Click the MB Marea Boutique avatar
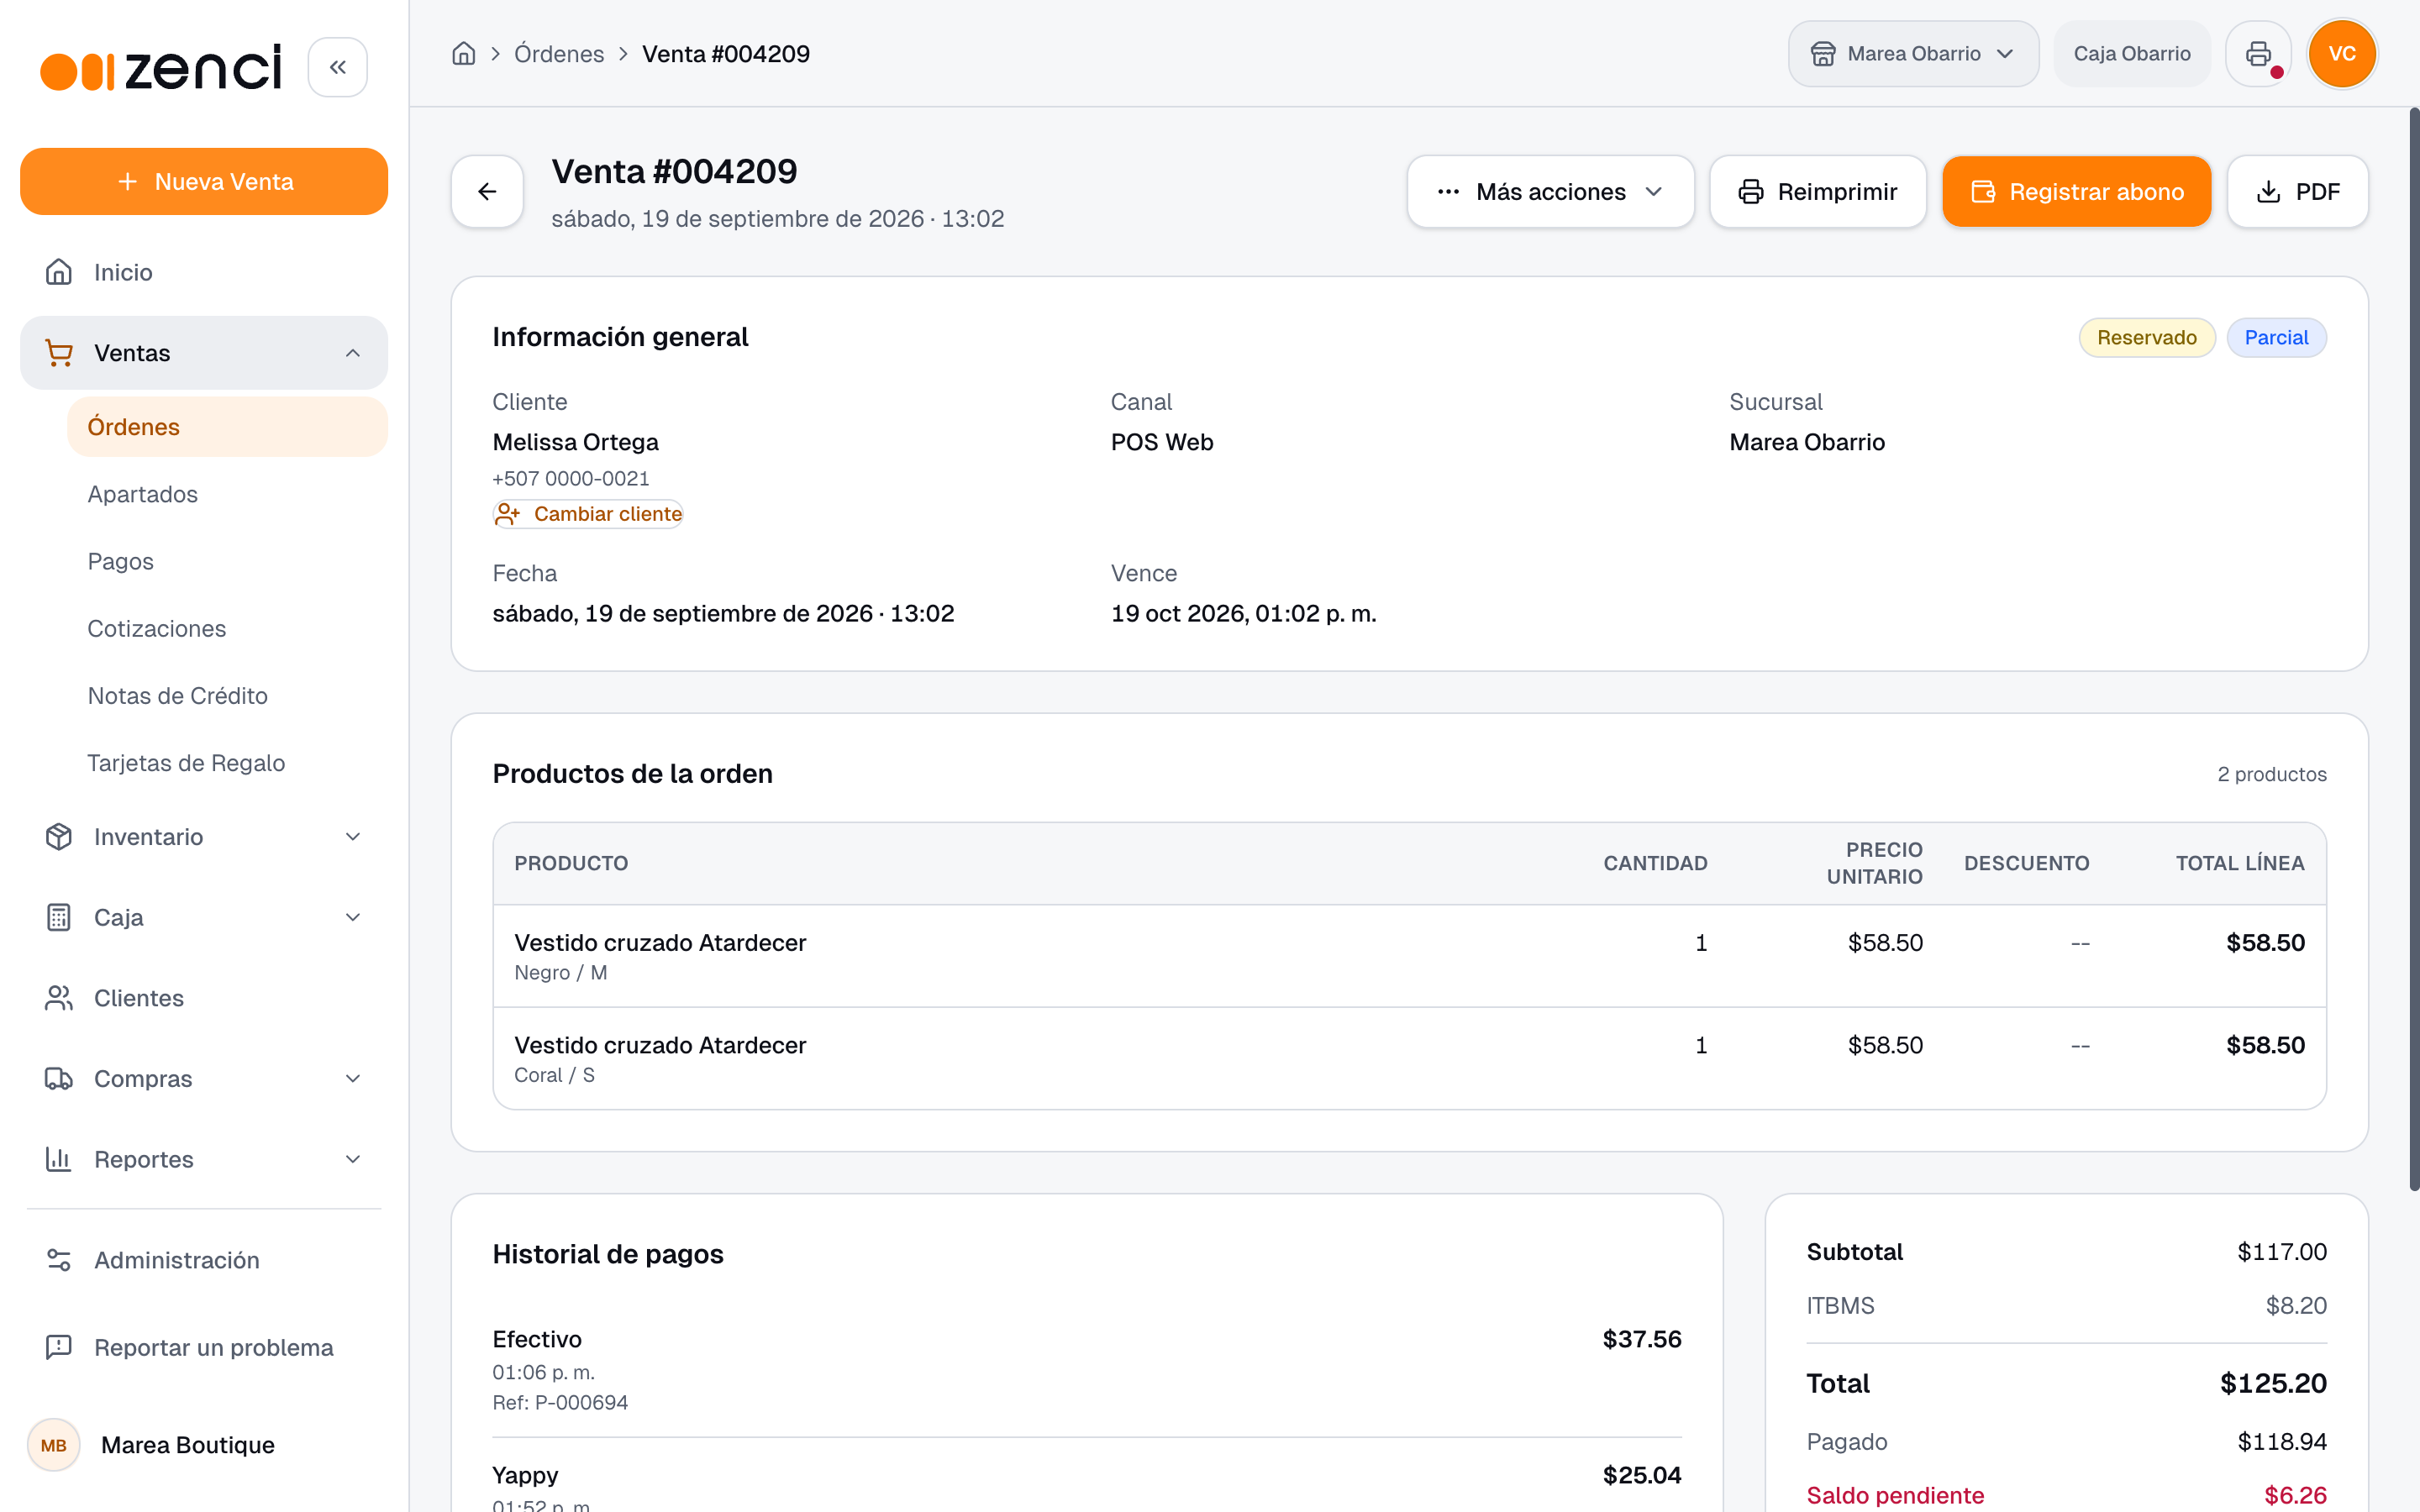The height and width of the screenshot is (1512, 2420). click(x=54, y=1445)
